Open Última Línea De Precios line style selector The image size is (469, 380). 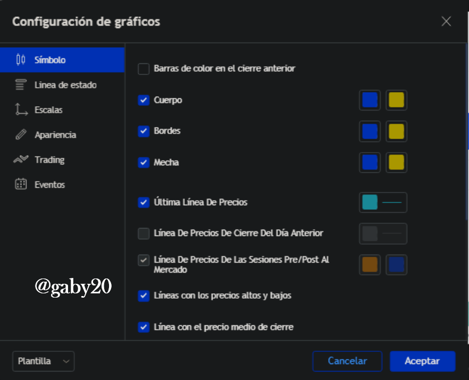click(392, 202)
